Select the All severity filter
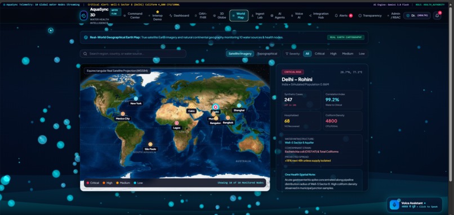Viewport: 454px width, 215px height. coord(307,54)
